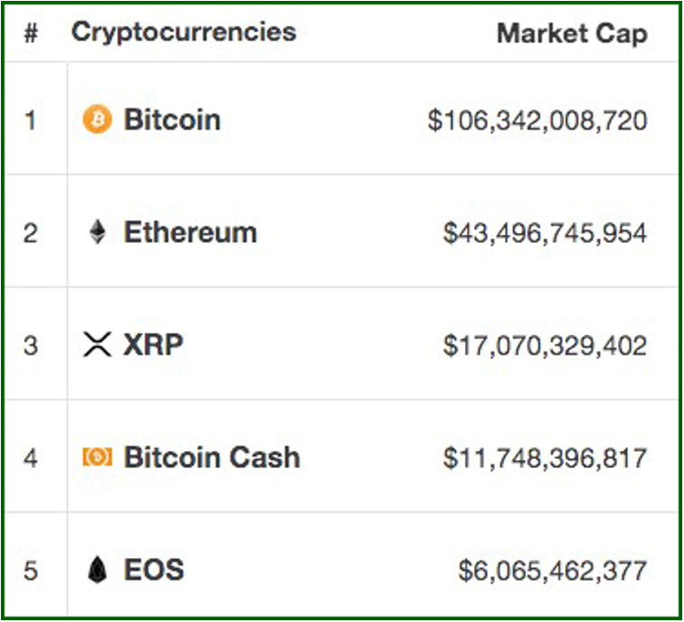Click rank number 1 in Bitcoin row
The height and width of the screenshot is (622, 684).
point(30,120)
